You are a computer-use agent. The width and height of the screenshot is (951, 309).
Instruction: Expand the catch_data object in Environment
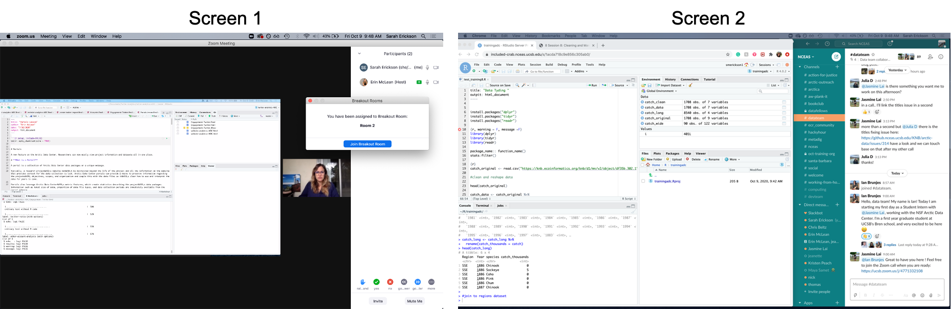coord(642,107)
